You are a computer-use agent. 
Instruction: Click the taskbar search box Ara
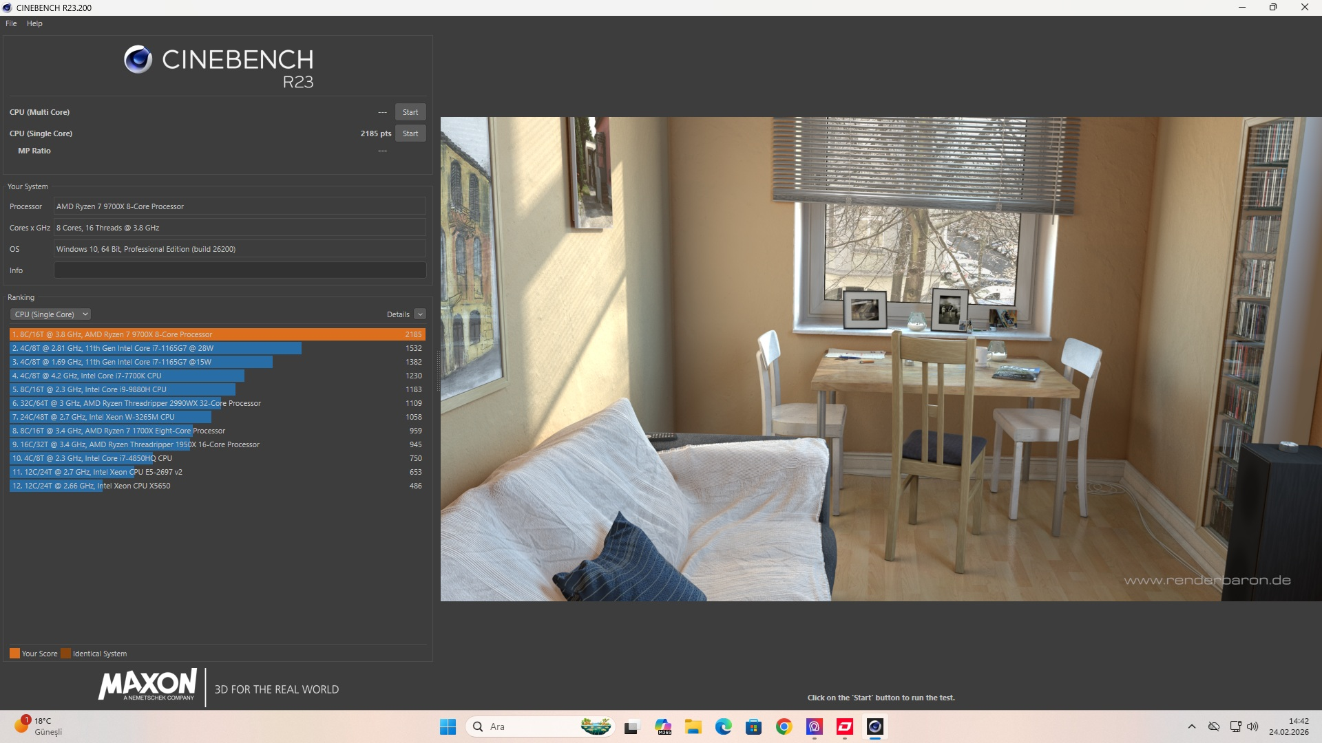click(x=541, y=726)
